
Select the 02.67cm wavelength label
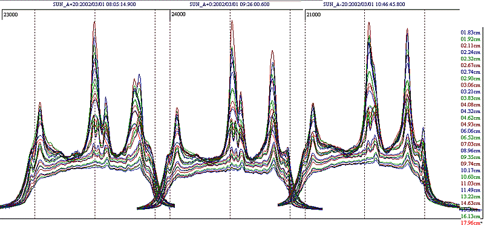pyautogui.click(x=471, y=65)
